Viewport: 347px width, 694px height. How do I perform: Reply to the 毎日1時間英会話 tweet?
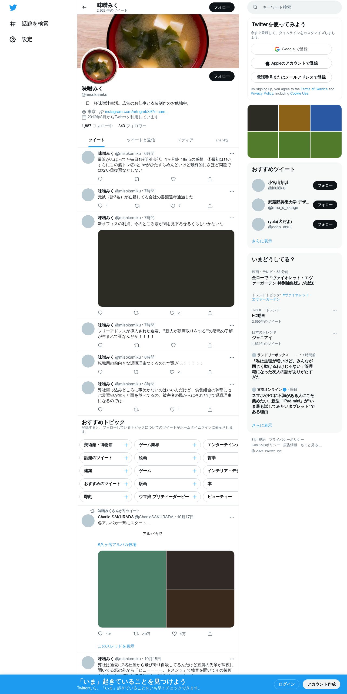coord(100,179)
